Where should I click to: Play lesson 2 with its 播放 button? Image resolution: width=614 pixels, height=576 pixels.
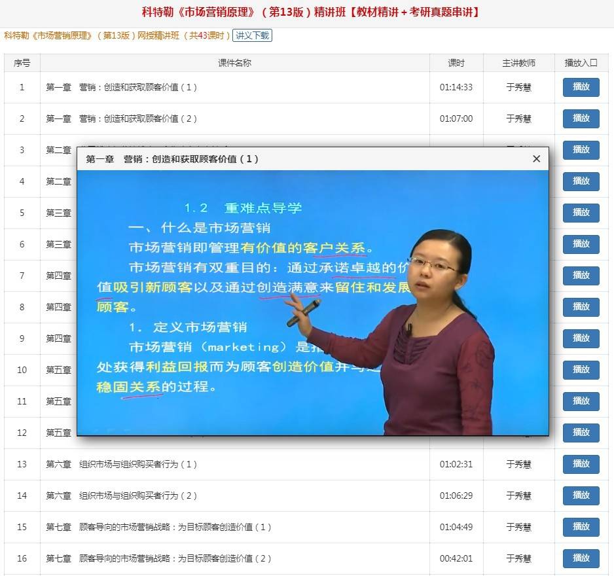(581, 118)
